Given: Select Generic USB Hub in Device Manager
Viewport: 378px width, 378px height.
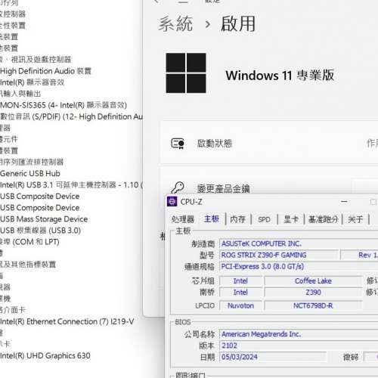Looking at the screenshot, I should 30,173.
